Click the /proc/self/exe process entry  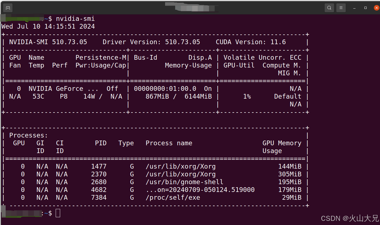click(173, 197)
